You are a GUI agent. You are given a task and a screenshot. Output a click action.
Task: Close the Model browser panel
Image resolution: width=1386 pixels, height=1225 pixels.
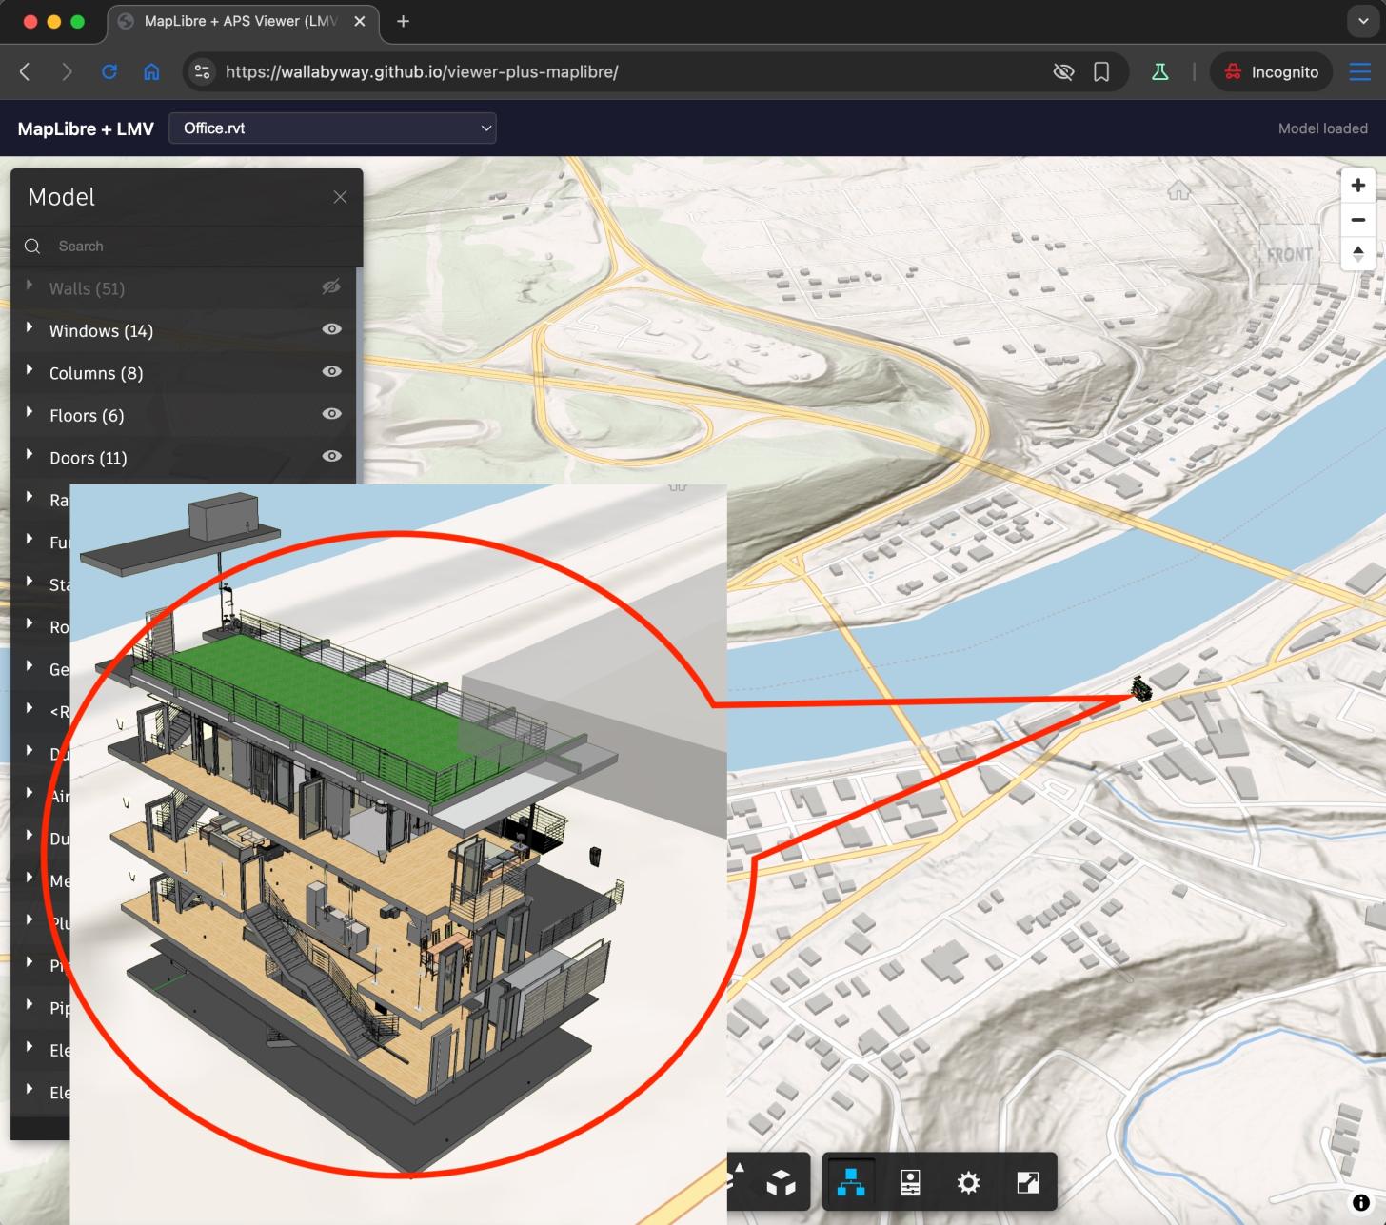click(x=340, y=197)
